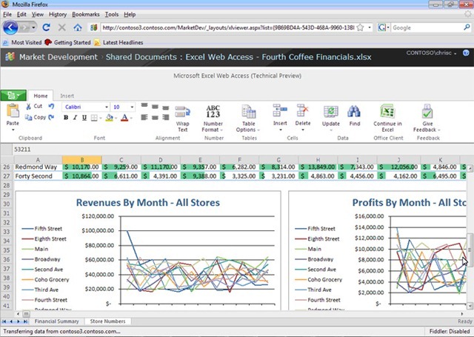Click Shared Documents breadcrumb link
Screen dimensions: 474x337
pos(141,57)
